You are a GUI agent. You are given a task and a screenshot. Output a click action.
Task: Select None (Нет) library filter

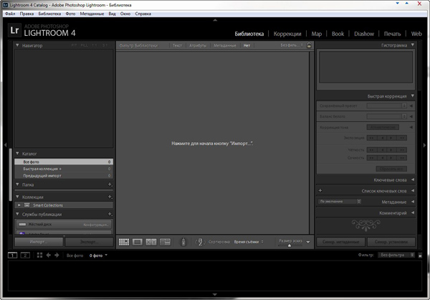tap(247, 45)
